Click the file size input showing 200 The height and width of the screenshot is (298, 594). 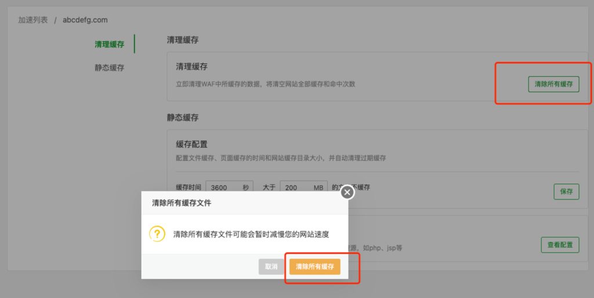tap(303, 187)
